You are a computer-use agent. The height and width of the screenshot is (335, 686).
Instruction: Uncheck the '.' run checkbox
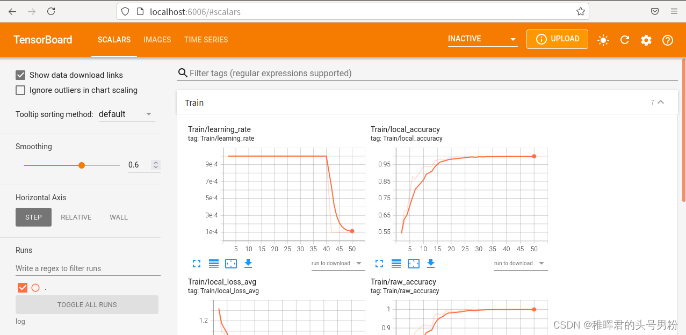pos(23,288)
